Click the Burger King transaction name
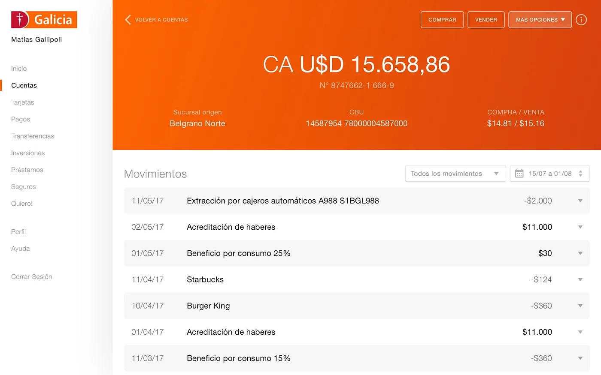Image resolution: width=601 pixels, height=375 pixels. pyautogui.click(x=208, y=306)
